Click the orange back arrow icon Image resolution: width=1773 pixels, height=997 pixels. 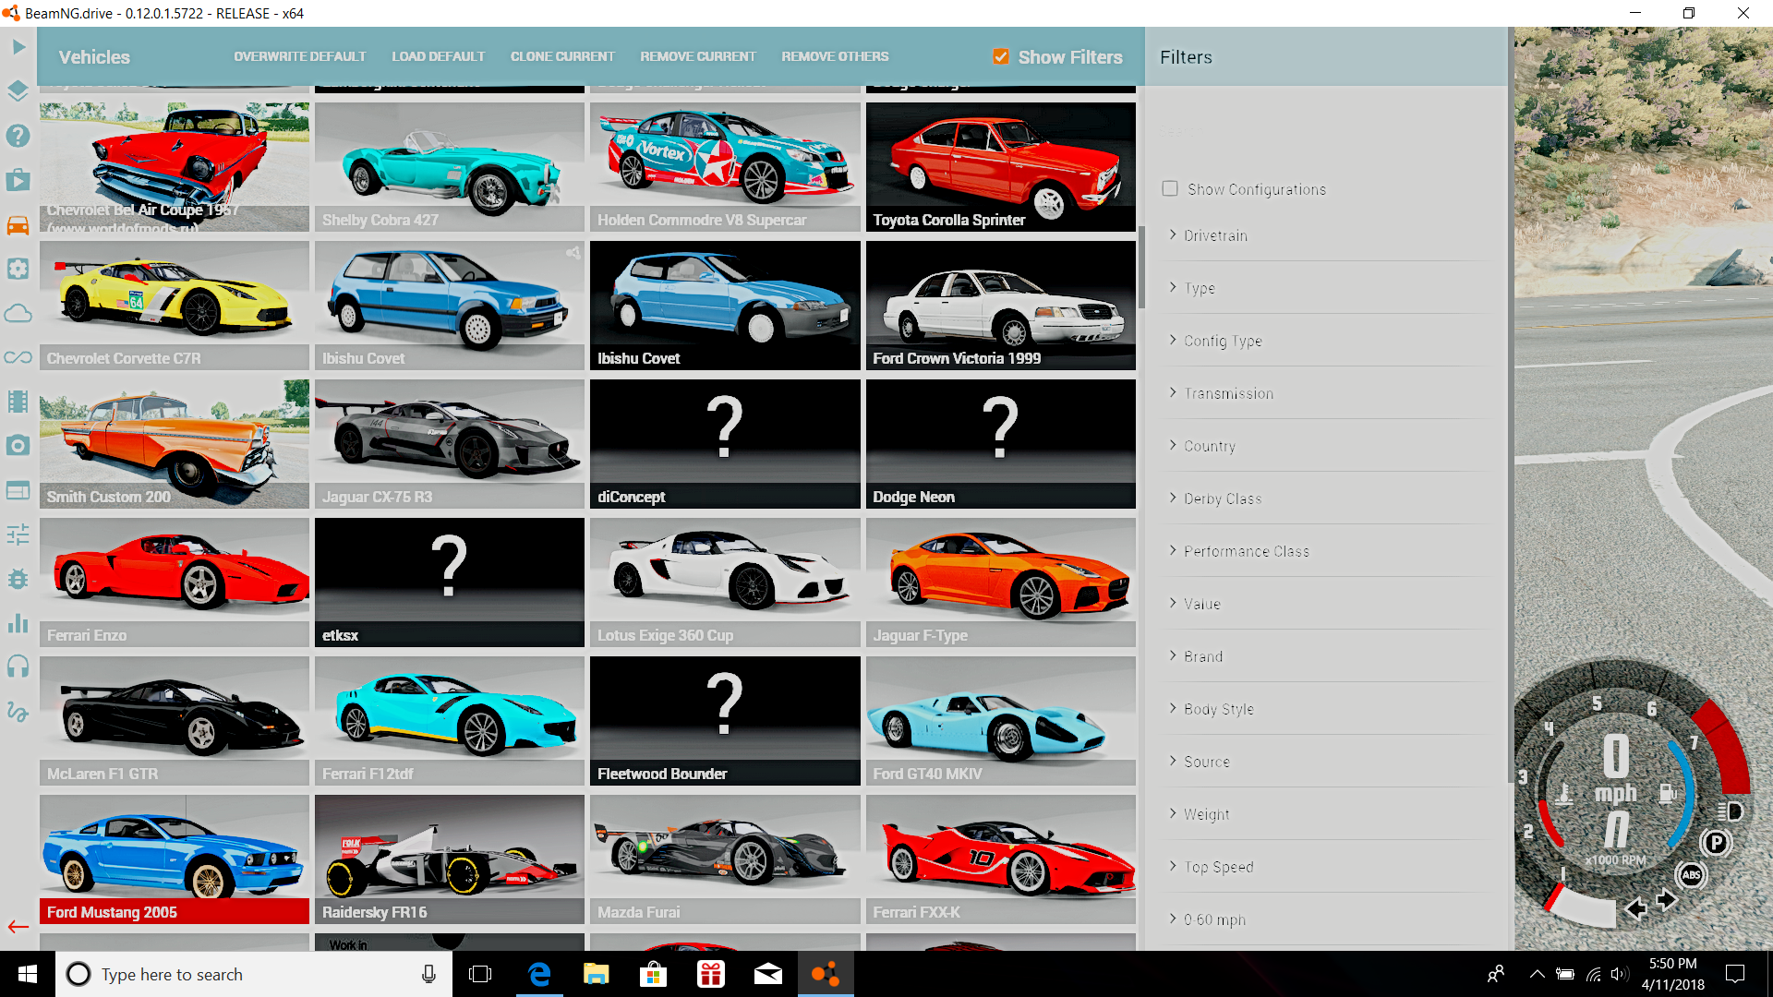pos(18,927)
